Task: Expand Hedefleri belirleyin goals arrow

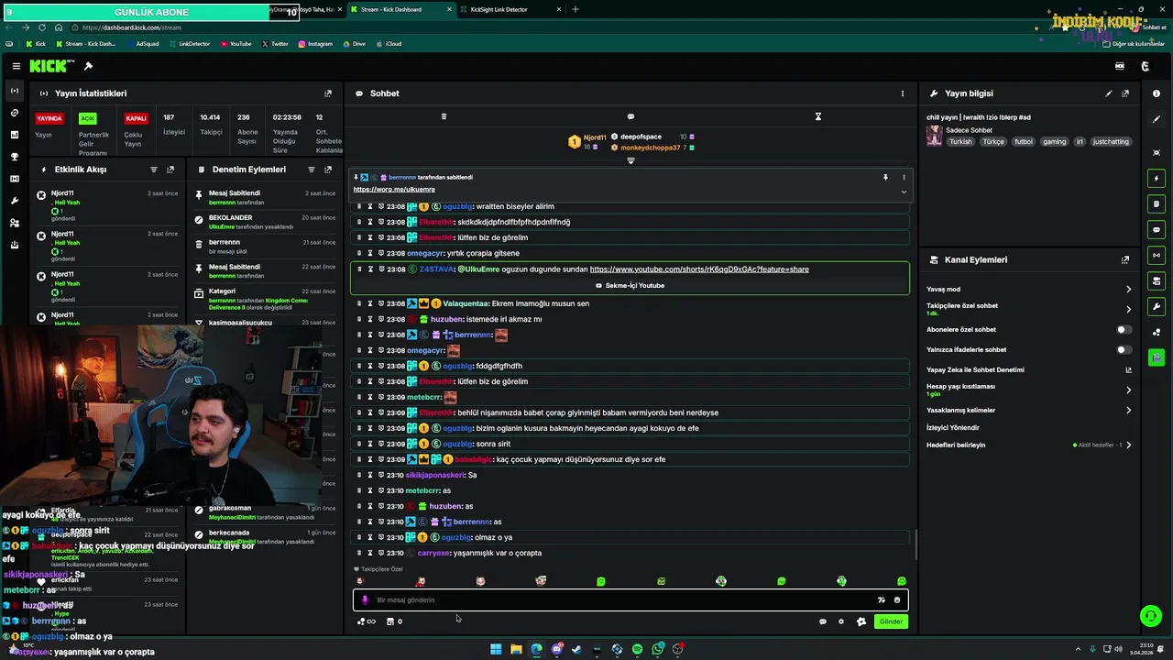Action: pyautogui.click(x=1128, y=445)
